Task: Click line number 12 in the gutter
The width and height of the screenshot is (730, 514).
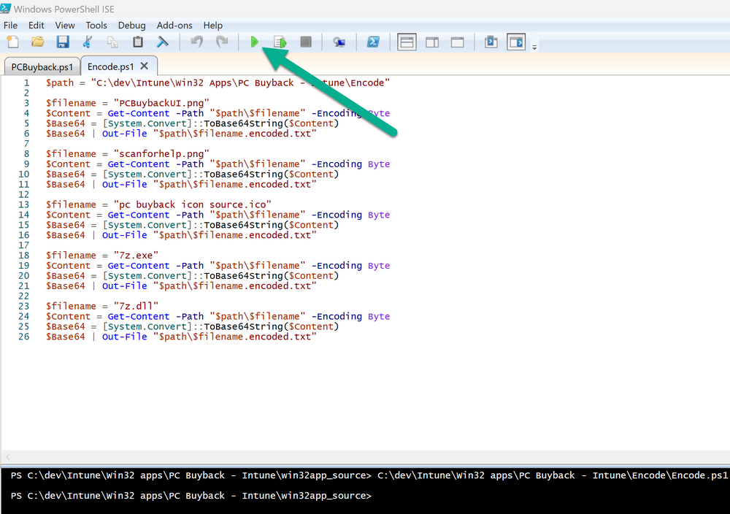Action: 24,194
